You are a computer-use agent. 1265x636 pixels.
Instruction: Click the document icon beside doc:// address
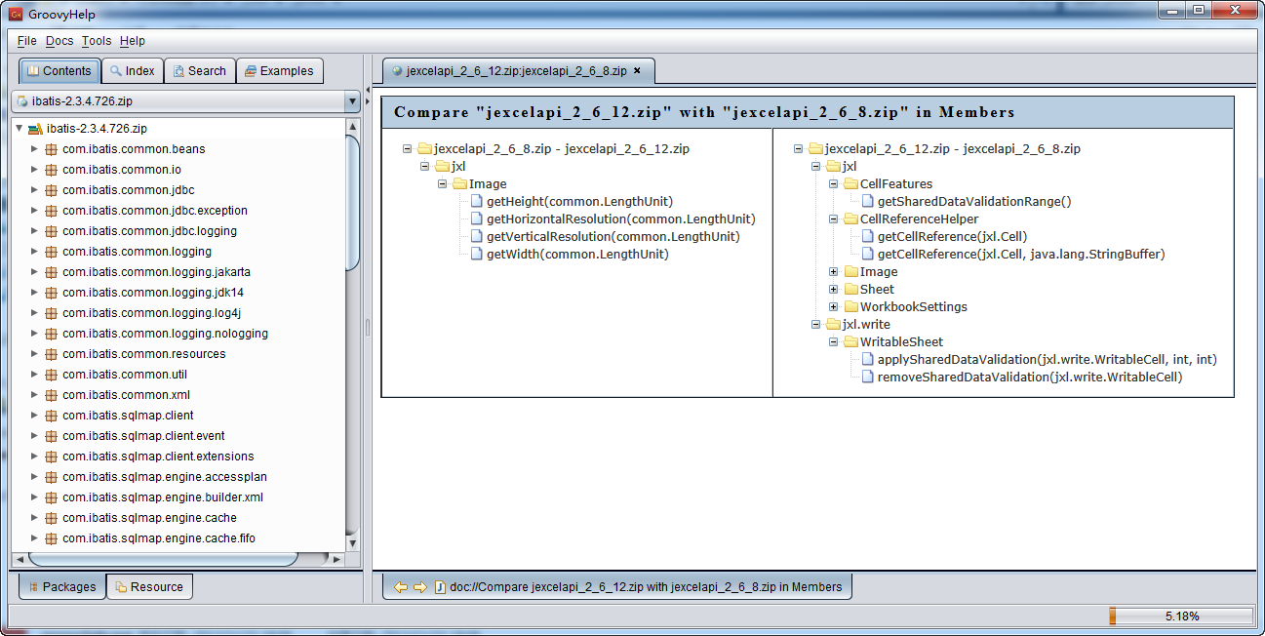pyautogui.click(x=440, y=587)
